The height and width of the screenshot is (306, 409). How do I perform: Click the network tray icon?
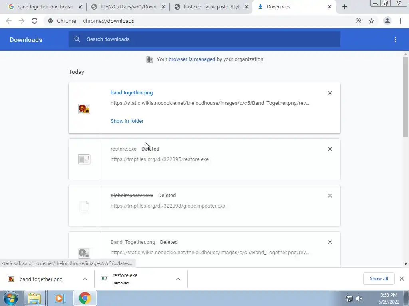(x=349, y=298)
